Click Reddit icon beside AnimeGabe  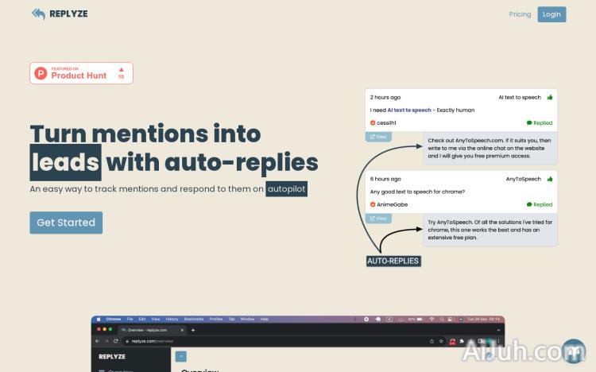click(x=373, y=204)
